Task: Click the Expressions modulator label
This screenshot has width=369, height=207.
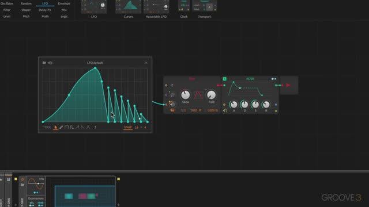Action: [36, 198]
